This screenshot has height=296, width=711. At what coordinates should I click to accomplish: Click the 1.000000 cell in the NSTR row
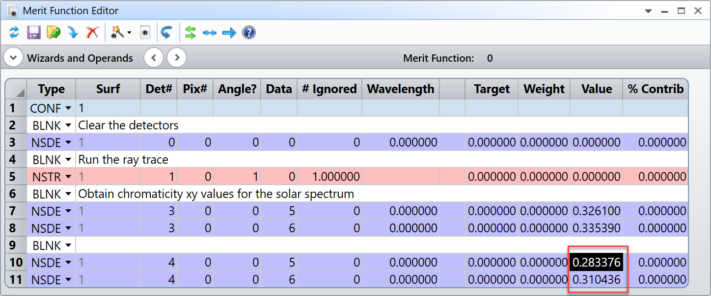click(x=329, y=176)
